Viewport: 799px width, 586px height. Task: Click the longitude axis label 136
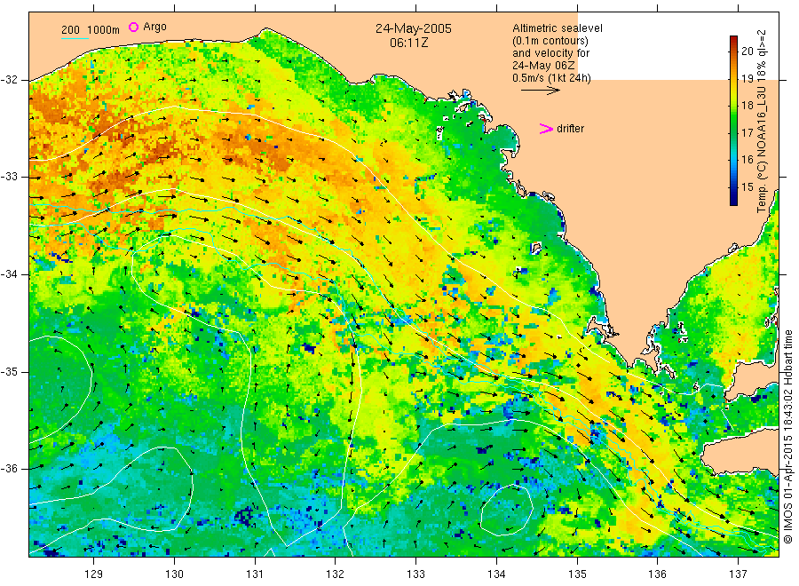657,574
